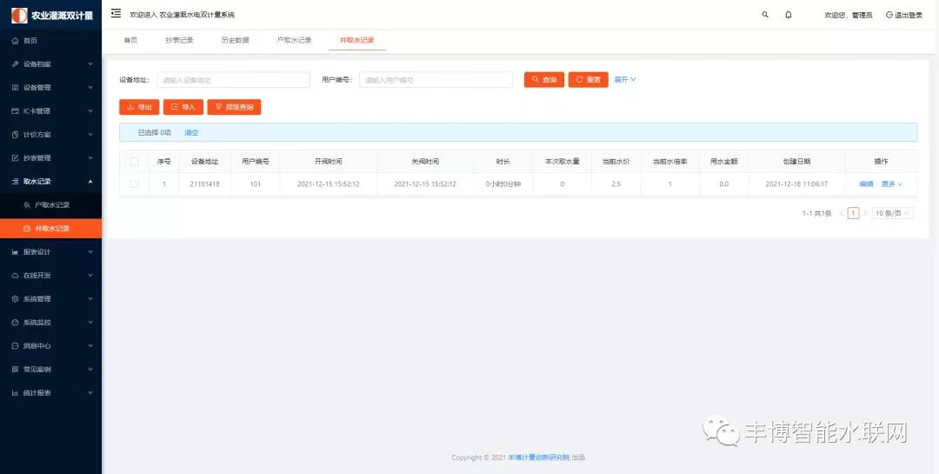This screenshot has width=939, height=474.
Task: Open 高级查询 advanced filter
Action: (x=234, y=107)
